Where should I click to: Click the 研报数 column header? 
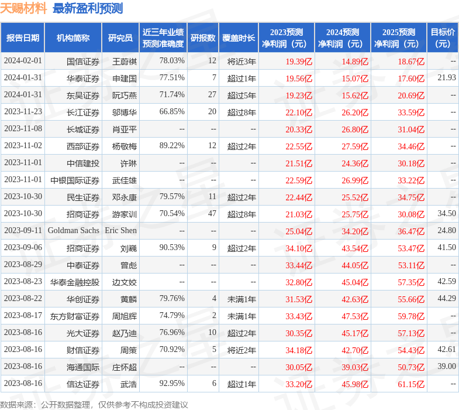pos(203,38)
